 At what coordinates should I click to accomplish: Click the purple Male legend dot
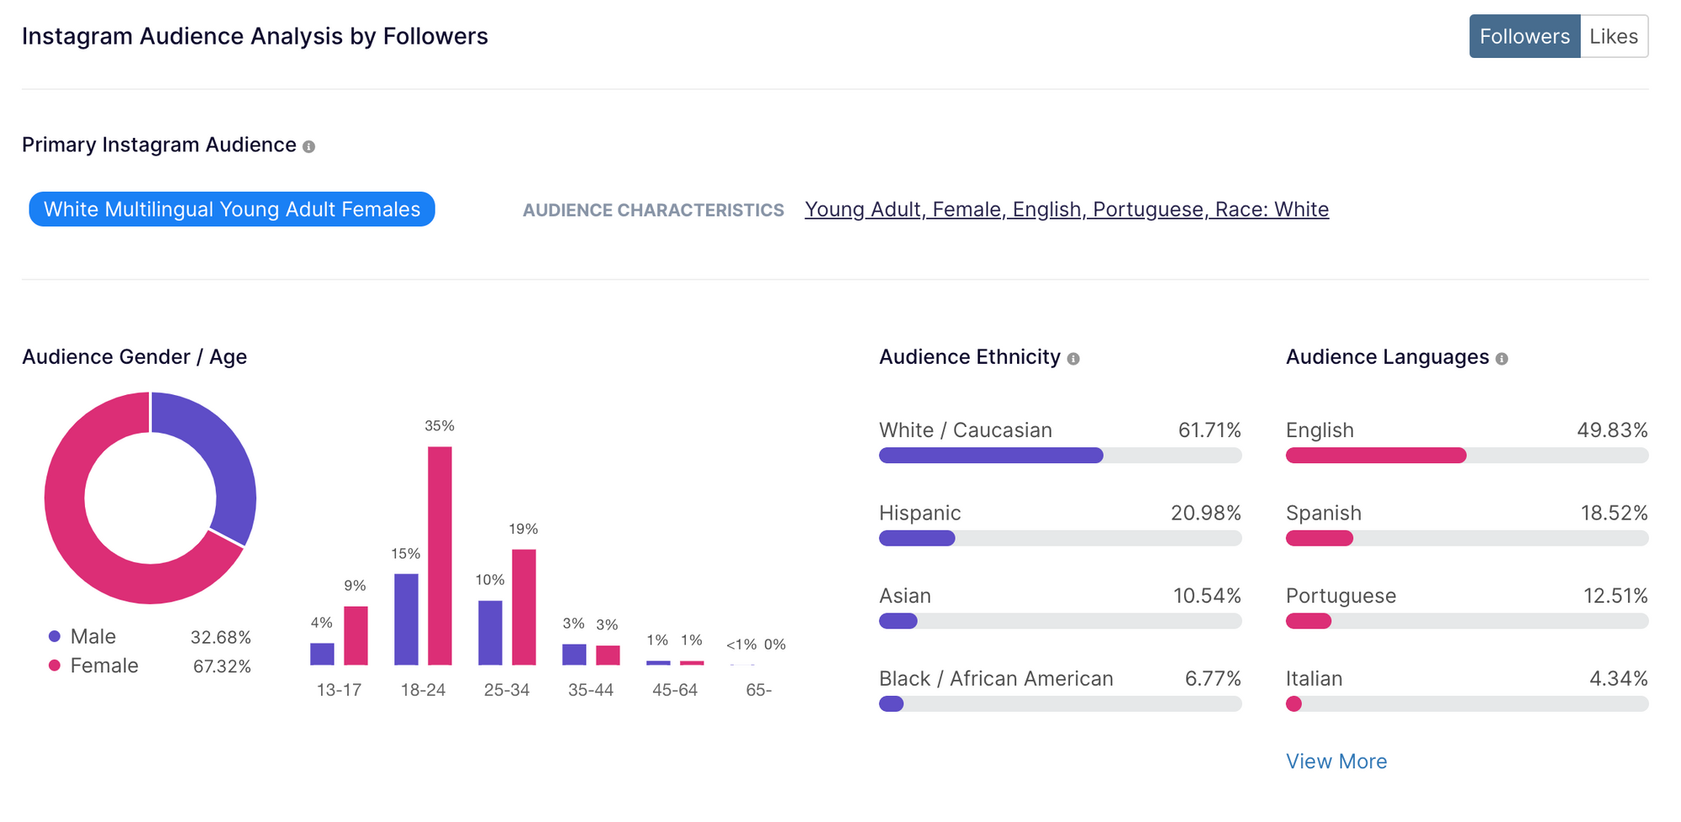(x=55, y=637)
